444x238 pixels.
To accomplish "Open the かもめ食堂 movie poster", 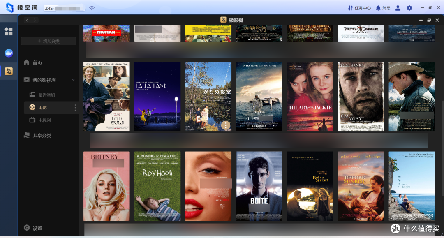I will pos(208,96).
